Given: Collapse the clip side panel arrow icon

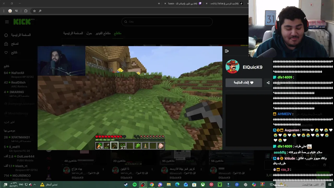Looking at the screenshot, I should (x=227, y=51).
